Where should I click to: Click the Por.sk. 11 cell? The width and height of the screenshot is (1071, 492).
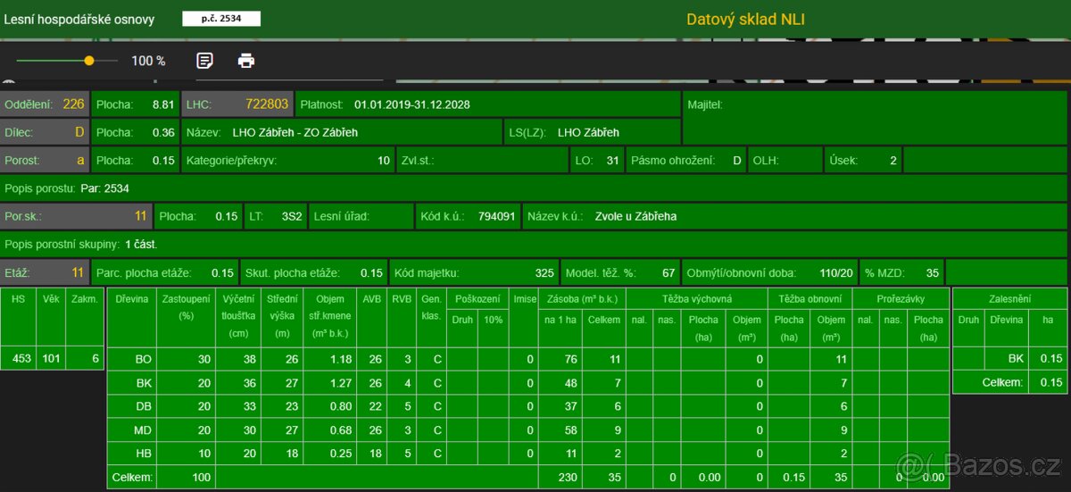point(76,216)
